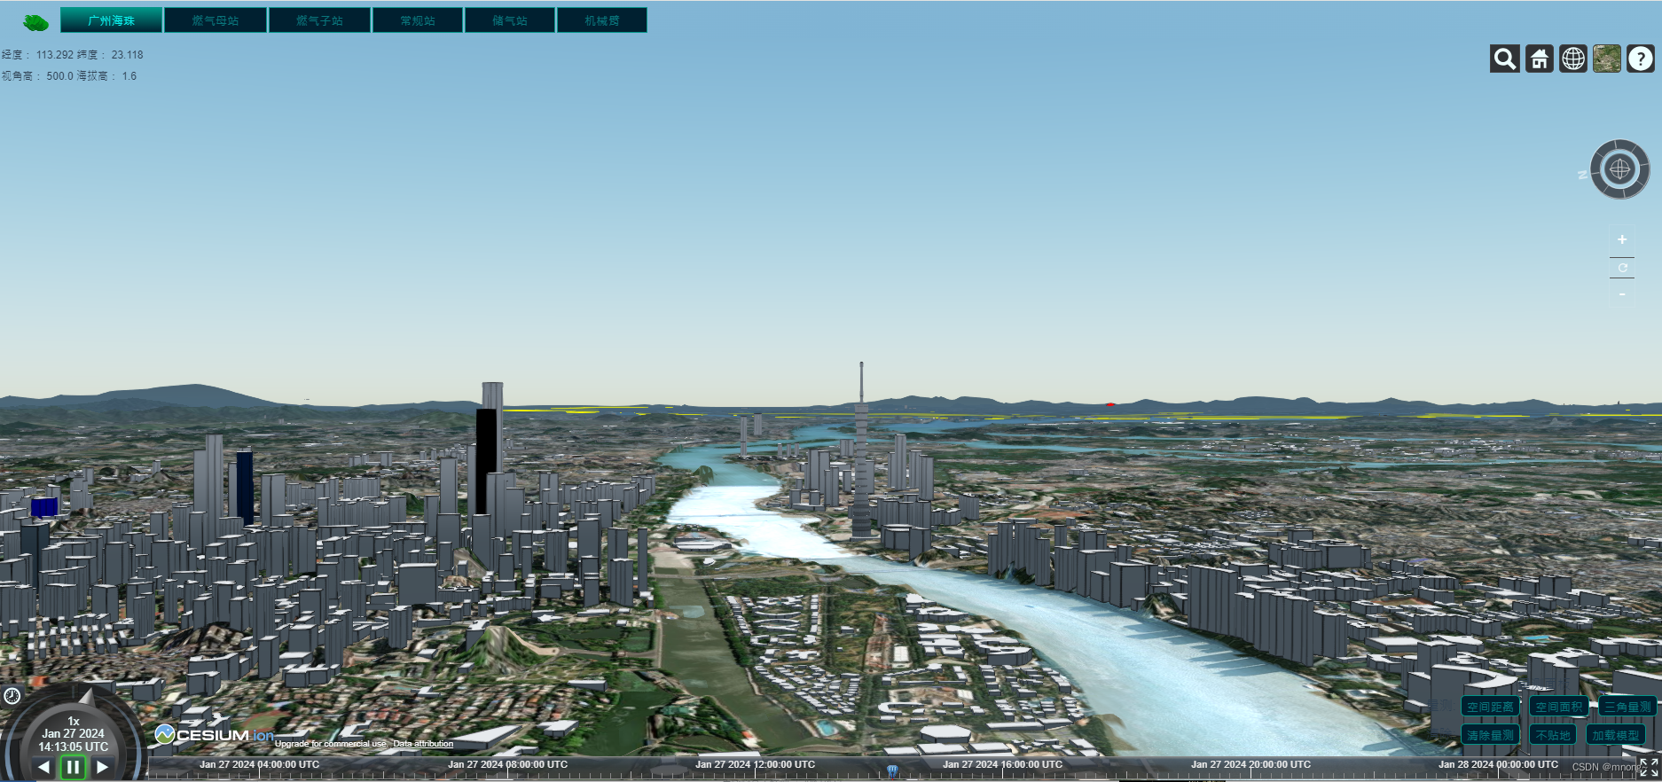Open navigation help question mark

pyautogui.click(x=1641, y=59)
